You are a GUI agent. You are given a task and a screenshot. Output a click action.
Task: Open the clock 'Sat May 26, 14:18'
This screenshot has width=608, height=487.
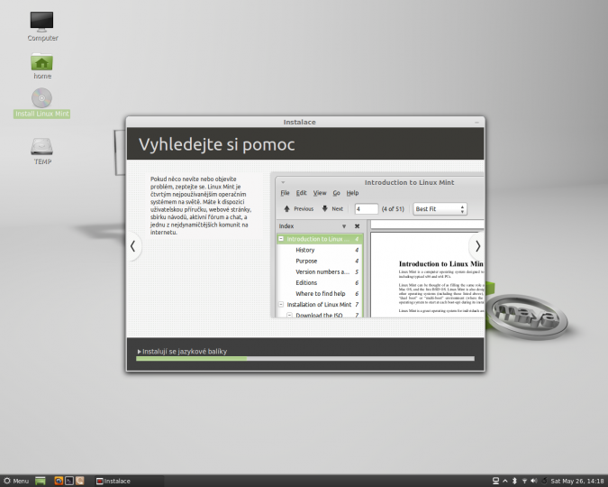(x=577, y=481)
